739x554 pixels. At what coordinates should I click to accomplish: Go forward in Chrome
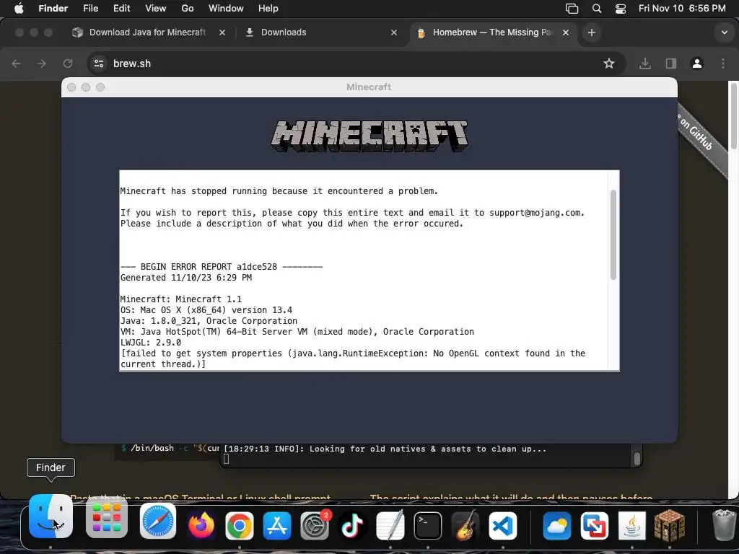click(x=42, y=63)
